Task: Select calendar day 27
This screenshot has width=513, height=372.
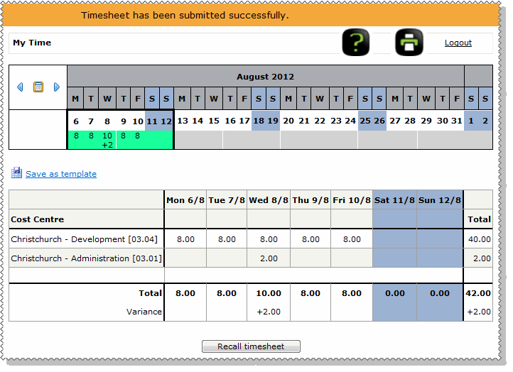Action: click(x=395, y=121)
